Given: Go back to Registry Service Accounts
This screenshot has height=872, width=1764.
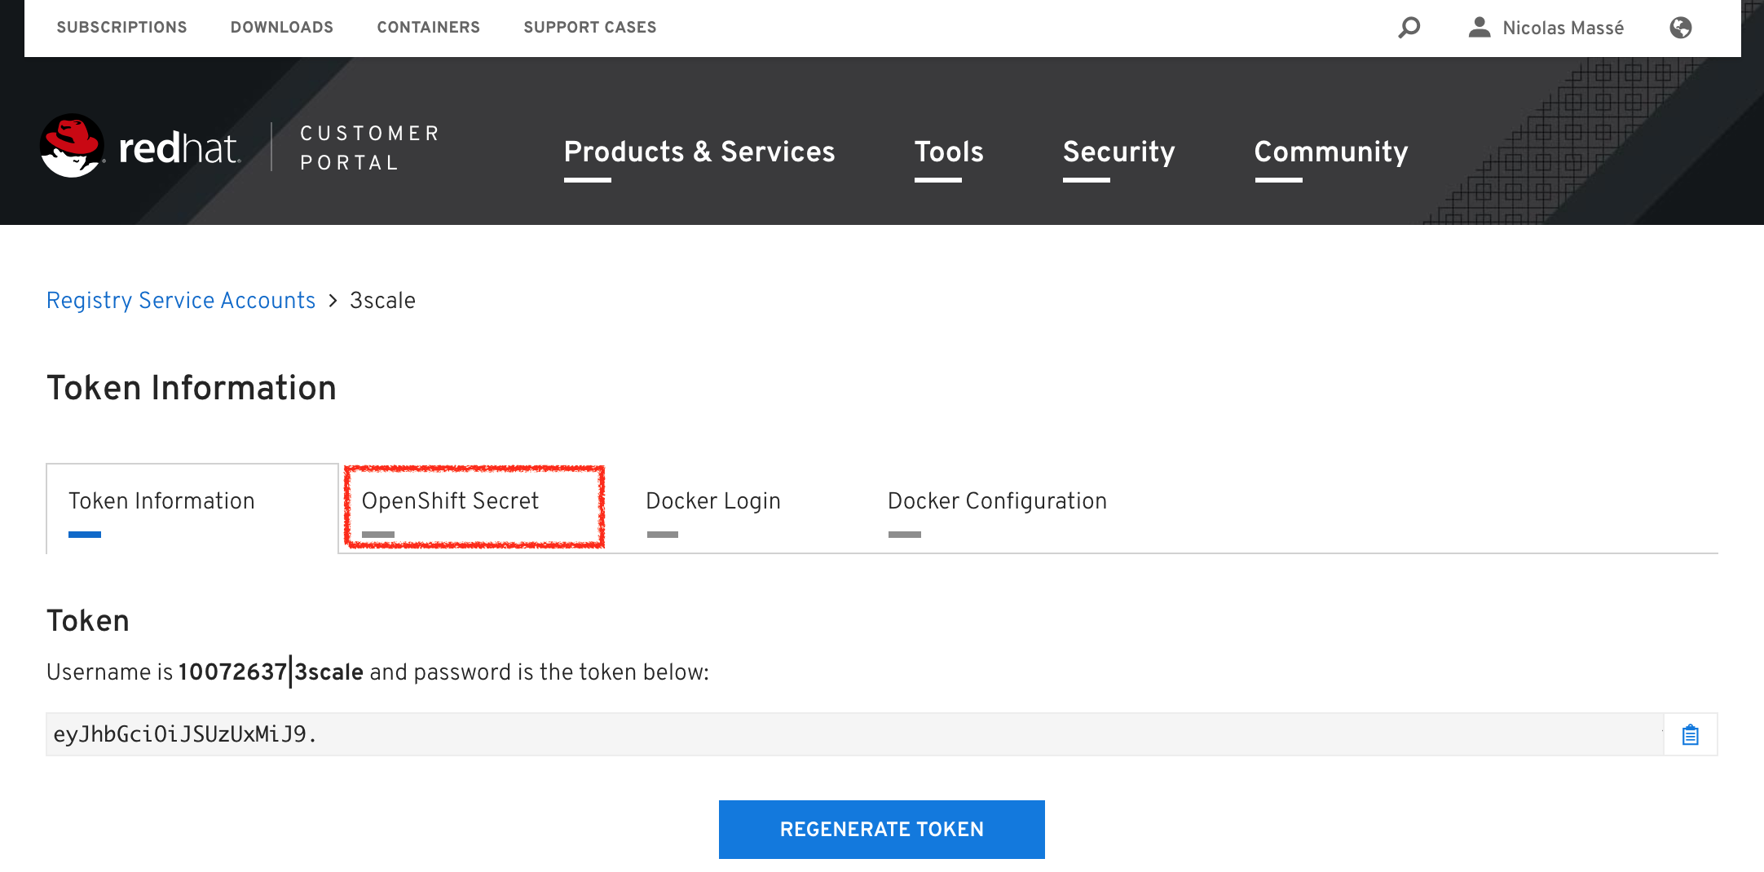Looking at the screenshot, I should (x=181, y=301).
